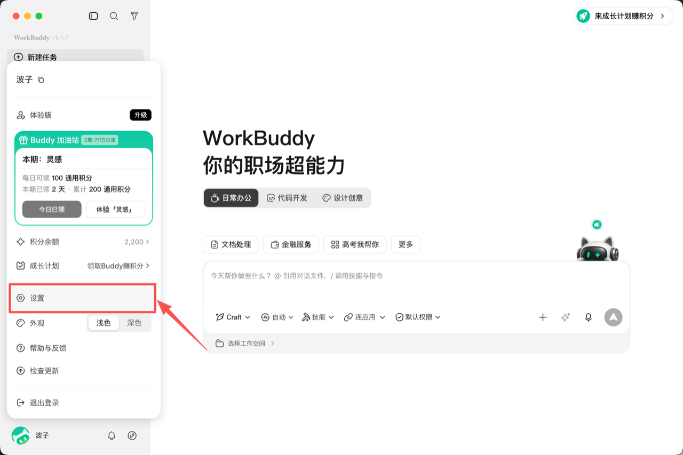Click the 退出登录 exit icon
683x455 pixels.
[x=21, y=403]
